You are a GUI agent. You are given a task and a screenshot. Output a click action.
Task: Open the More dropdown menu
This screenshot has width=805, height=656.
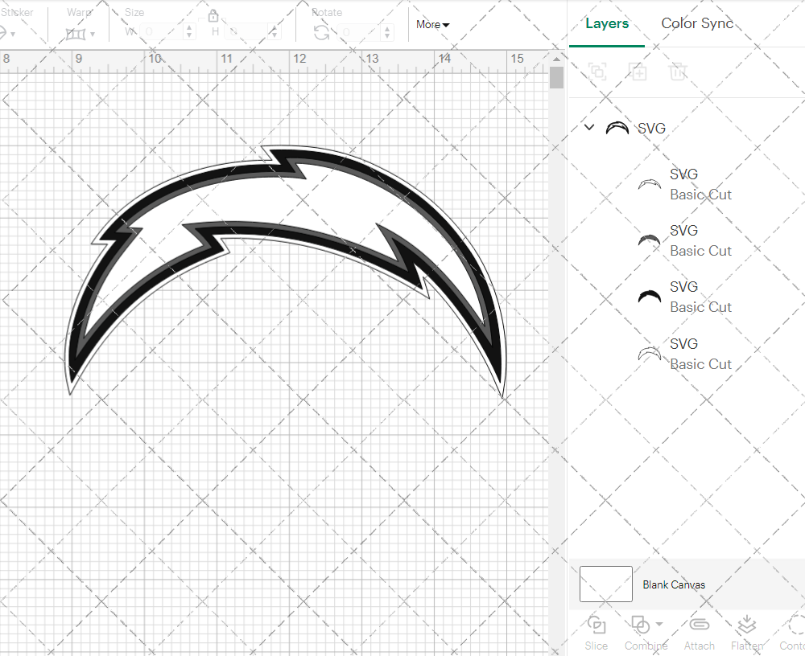(433, 25)
